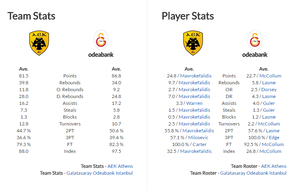Click Mavrokefalidis in the Points row

[x=194, y=76]
